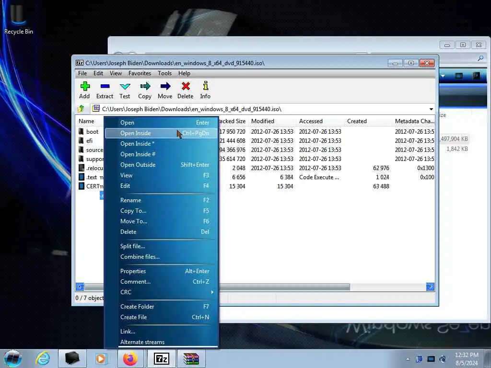Launch Internet Explorer from taskbar

pyautogui.click(x=43, y=358)
